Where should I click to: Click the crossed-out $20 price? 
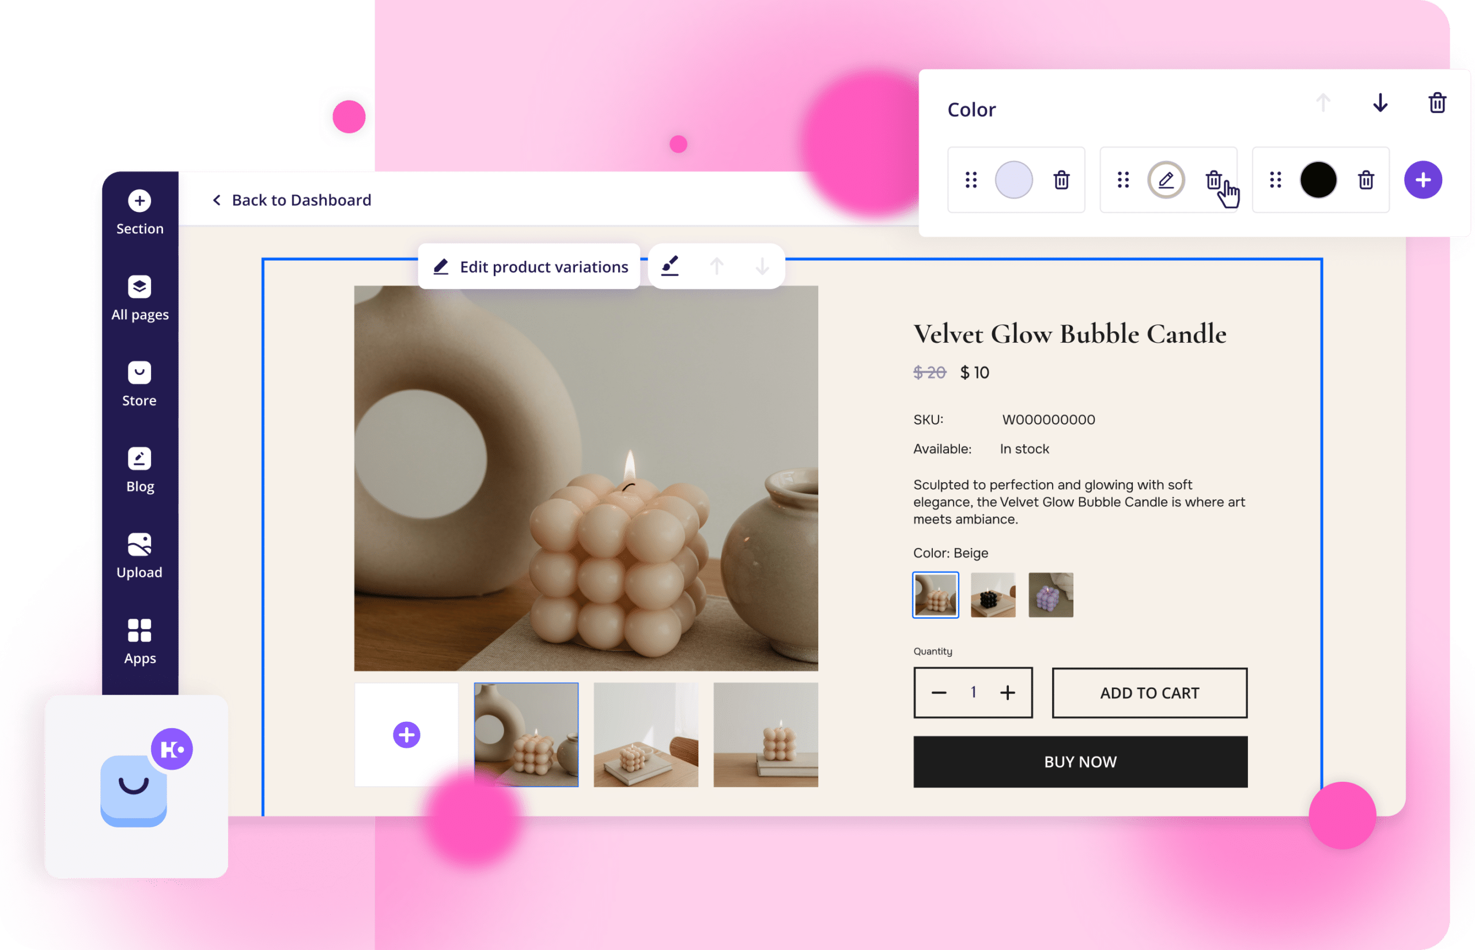tap(929, 373)
